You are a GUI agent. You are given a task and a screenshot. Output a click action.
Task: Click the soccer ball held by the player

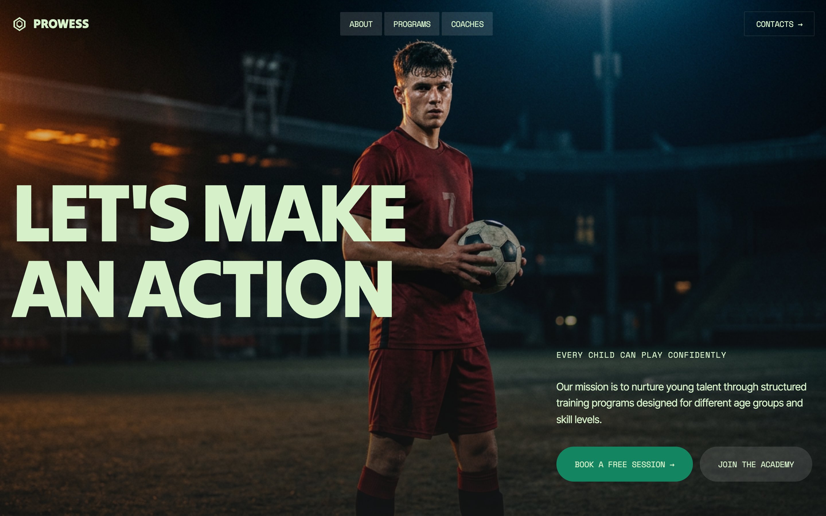point(490,256)
